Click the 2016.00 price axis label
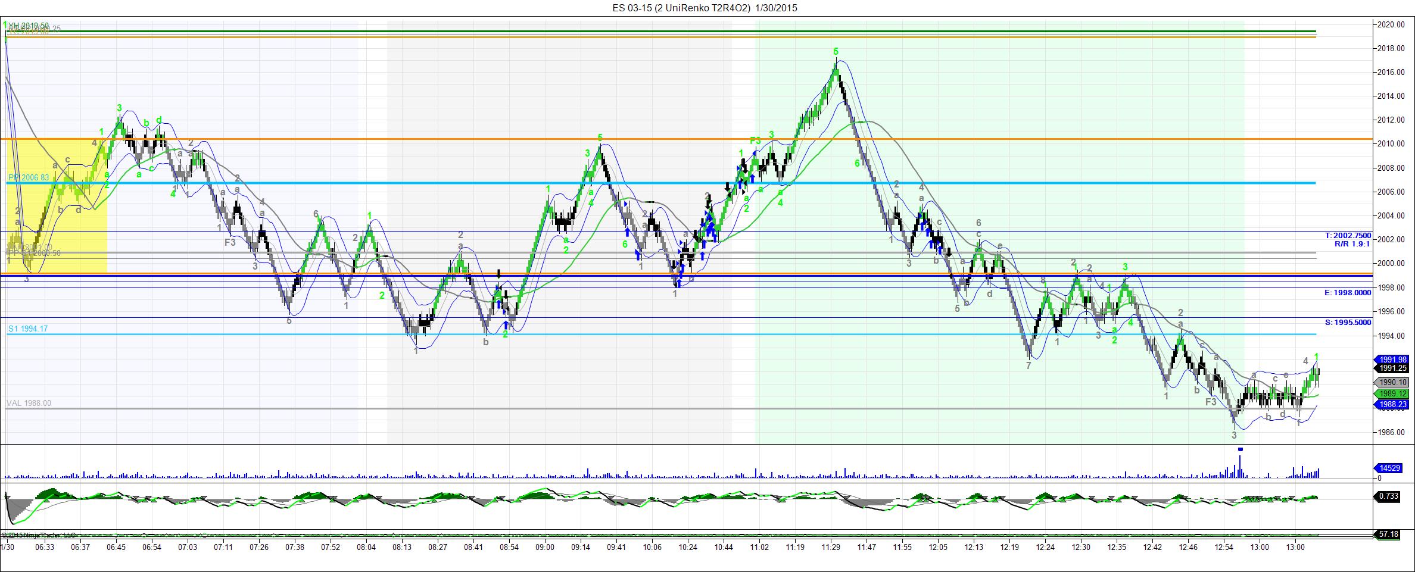 point(1392,72)
